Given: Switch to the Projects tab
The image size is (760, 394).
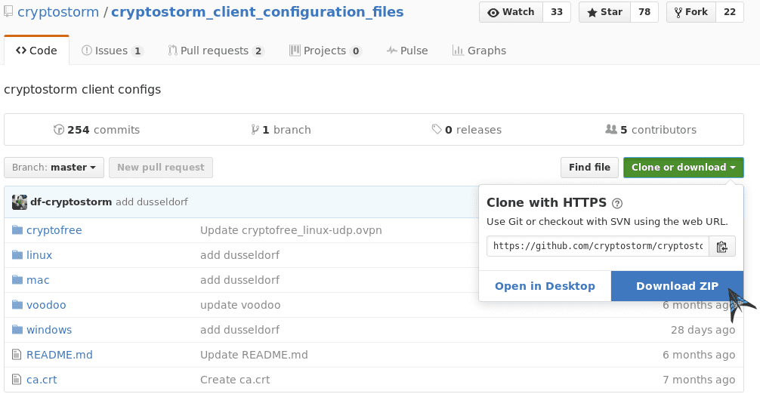Looking at the screenshot, I should coord(326,51).
